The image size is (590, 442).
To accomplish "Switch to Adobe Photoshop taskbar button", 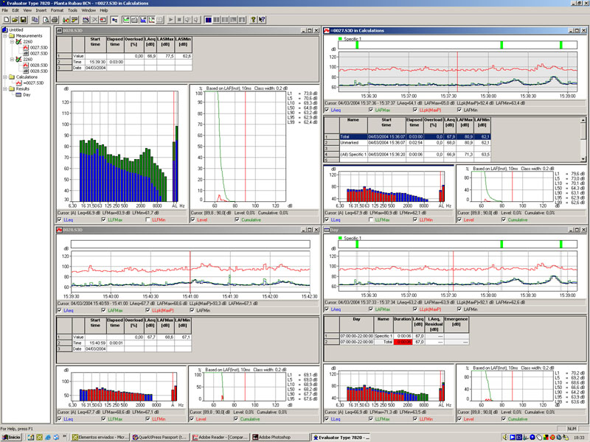I will point(280,438).
